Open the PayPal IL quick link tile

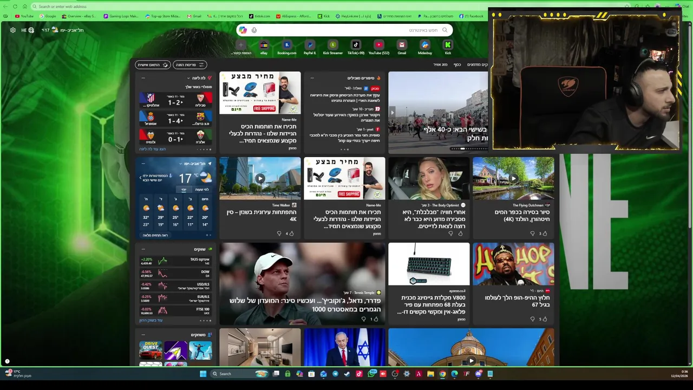310,47
